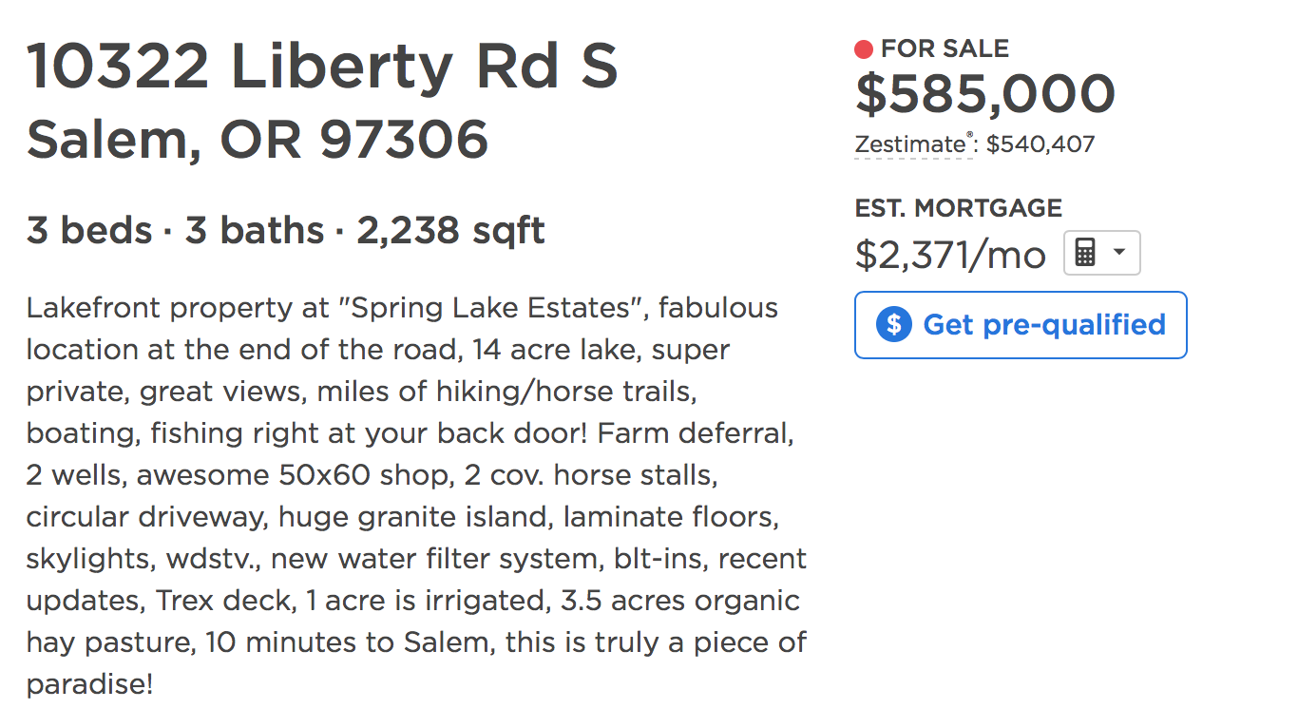Click the Salem, OR 97306 location line
The height and width of the screenshot is (728, 1298).
tap(258, 140)
